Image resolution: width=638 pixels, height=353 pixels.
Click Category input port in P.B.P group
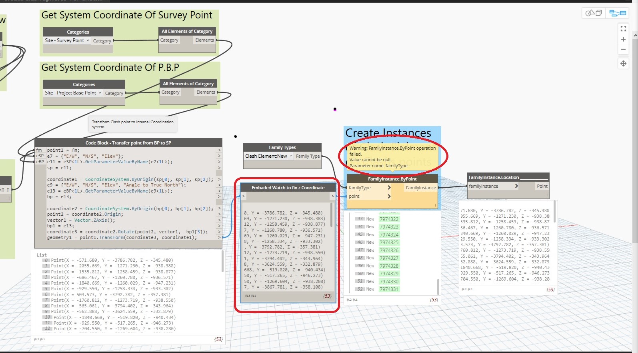[170, 92]
